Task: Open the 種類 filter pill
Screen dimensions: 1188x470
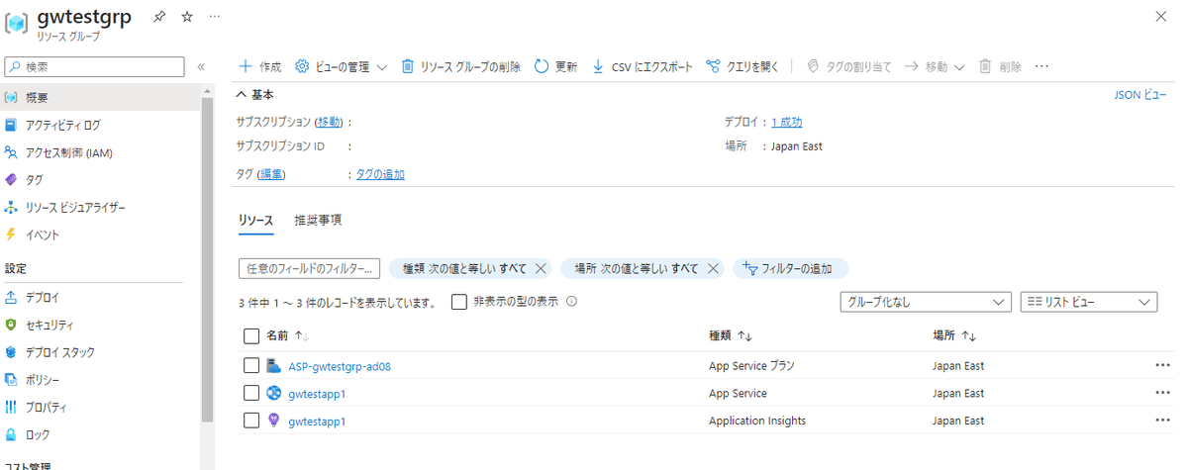Action: pos(463,268)
